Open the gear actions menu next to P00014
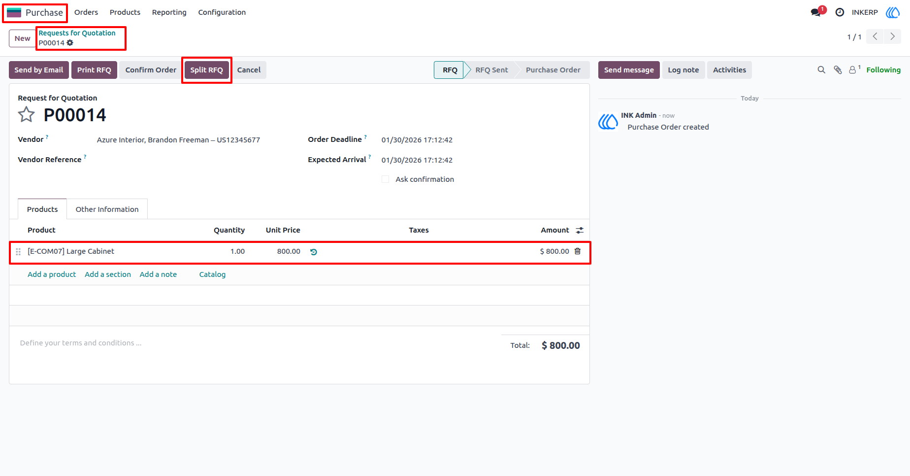 (70, 43)
